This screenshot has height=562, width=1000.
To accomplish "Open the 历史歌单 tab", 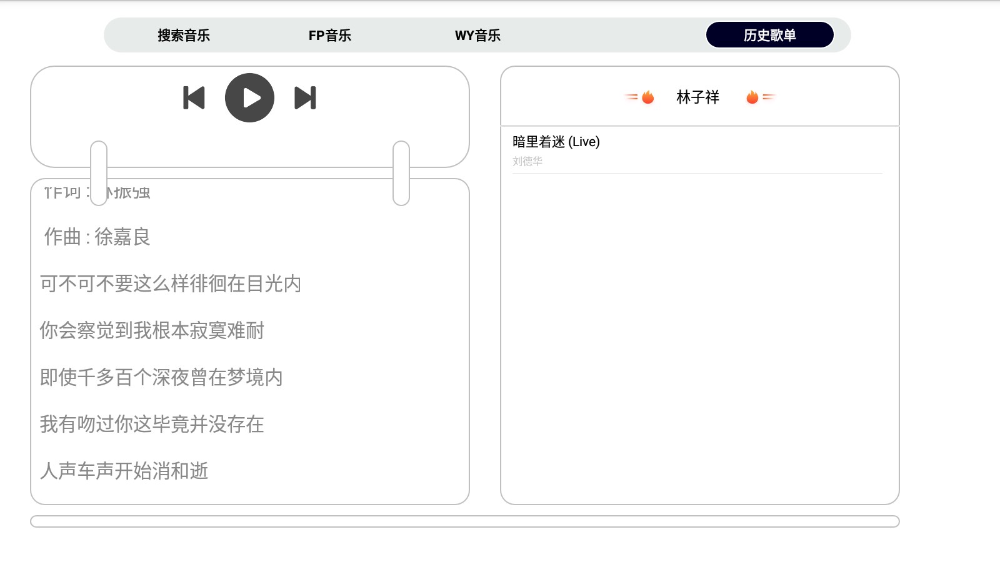I will click(x=769, y=35).
